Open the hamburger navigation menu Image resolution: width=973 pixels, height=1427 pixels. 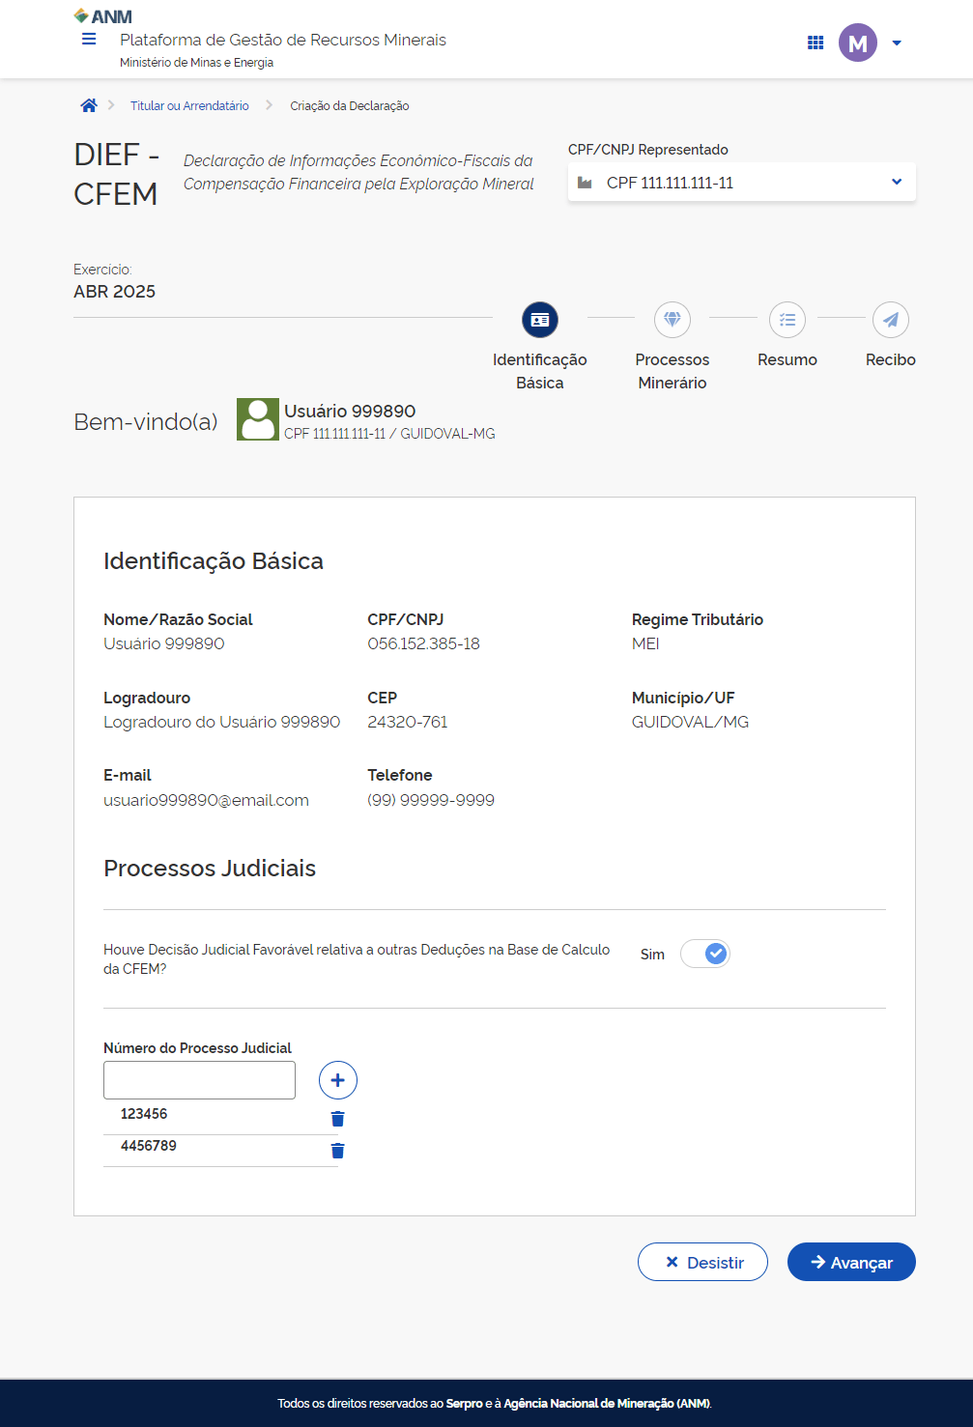pos(89,40)
